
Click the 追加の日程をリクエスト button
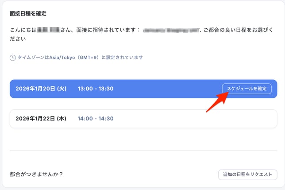pyautogui.click(x=247, y=174)
